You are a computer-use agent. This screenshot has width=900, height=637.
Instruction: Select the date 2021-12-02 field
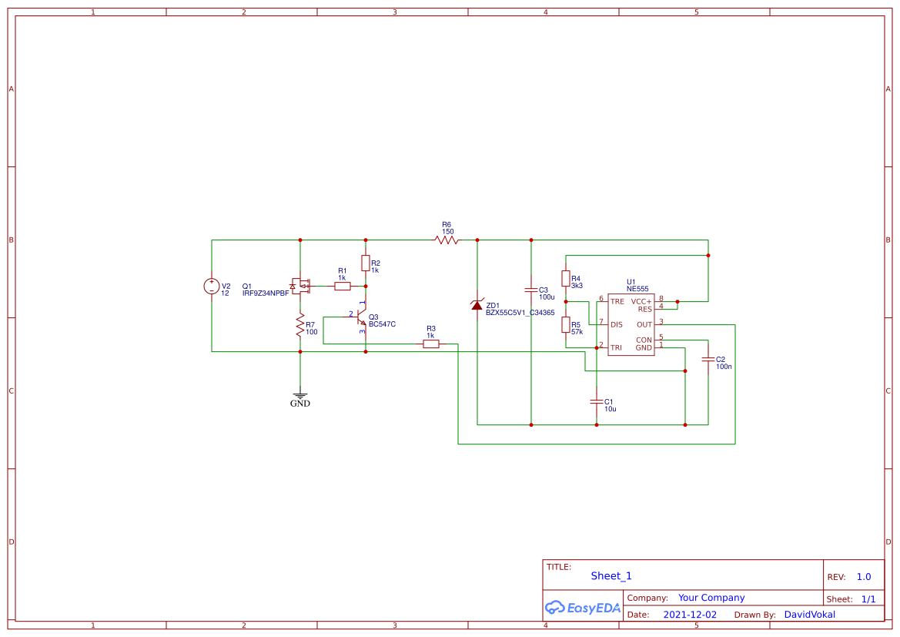(689, 615)
